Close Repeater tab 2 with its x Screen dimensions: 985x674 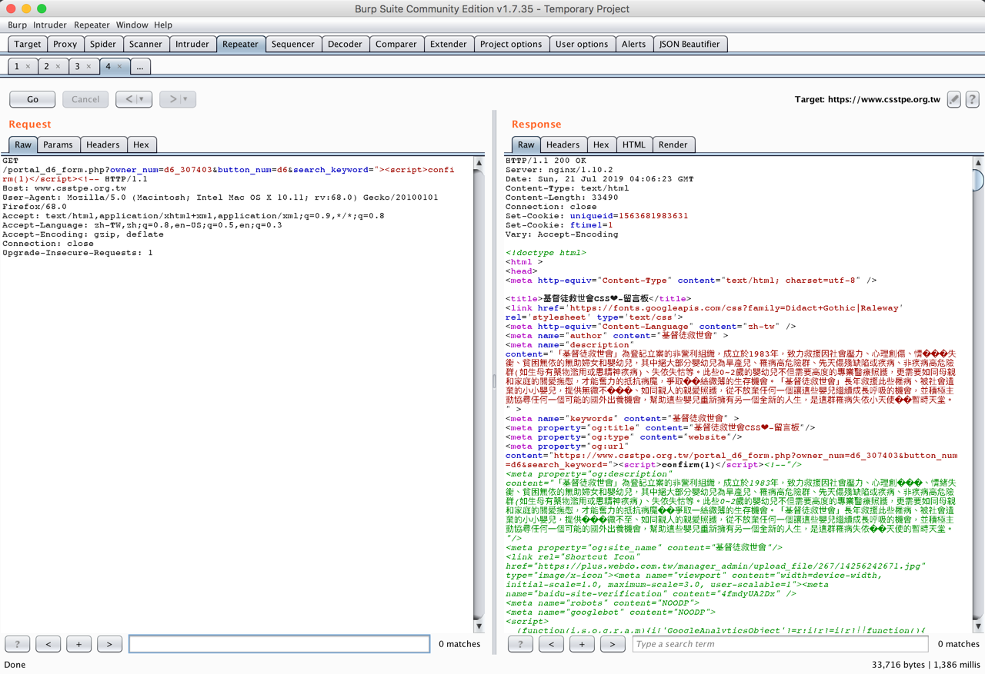(58, 67)
